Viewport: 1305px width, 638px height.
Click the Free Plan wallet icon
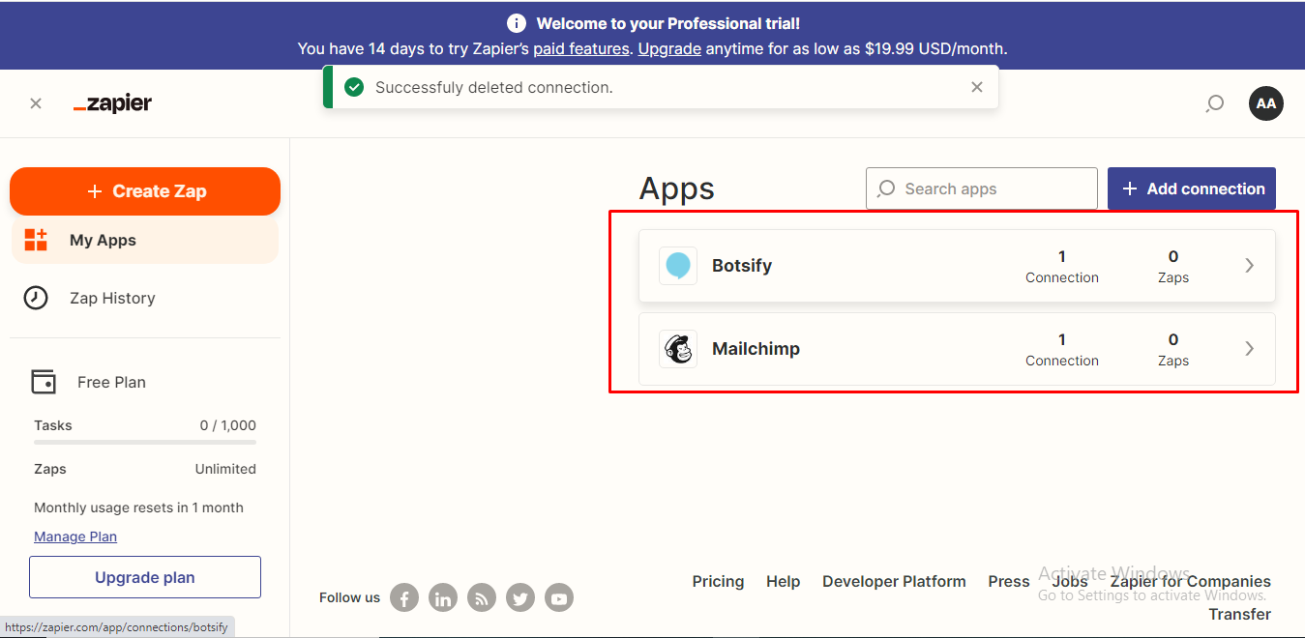(44, 382)
